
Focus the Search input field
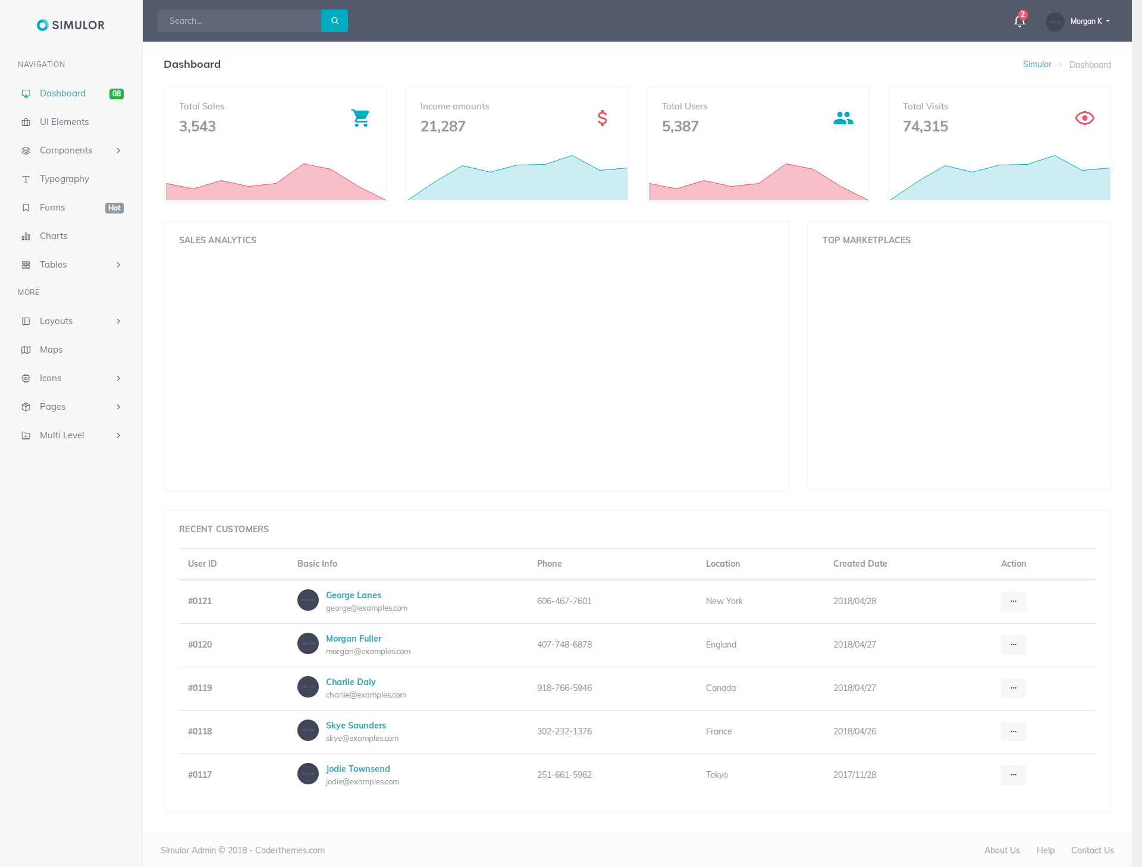coord(239,21)
